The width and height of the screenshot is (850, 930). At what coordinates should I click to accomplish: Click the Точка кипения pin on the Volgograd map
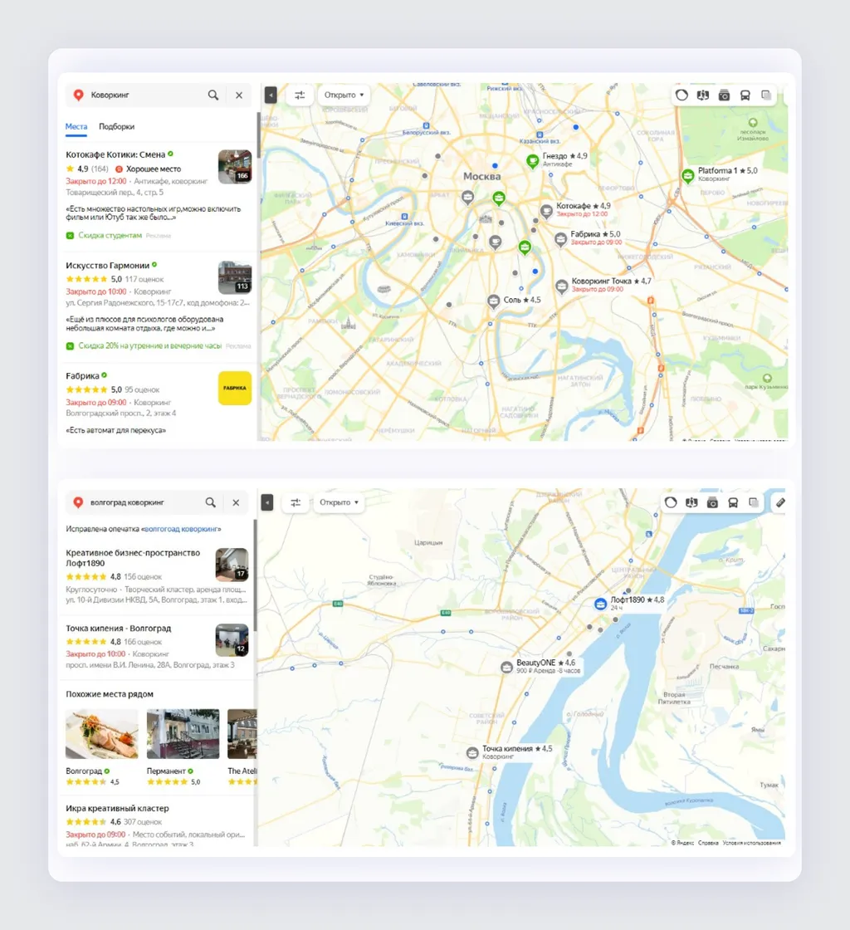(x=471, y=752)
